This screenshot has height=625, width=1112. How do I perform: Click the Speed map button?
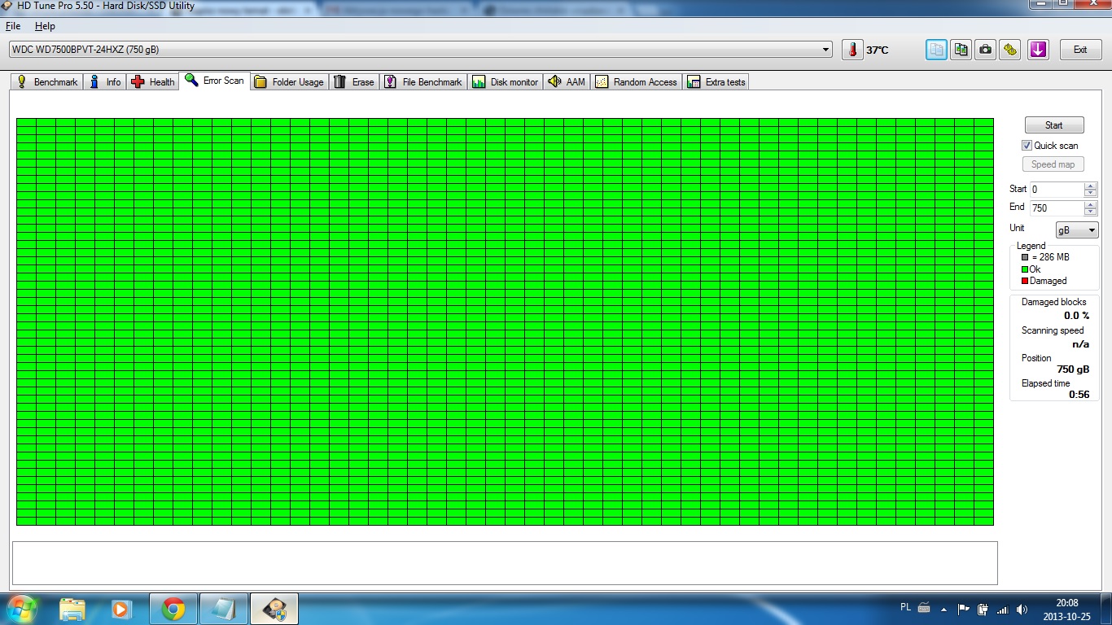coord(1053,164)
